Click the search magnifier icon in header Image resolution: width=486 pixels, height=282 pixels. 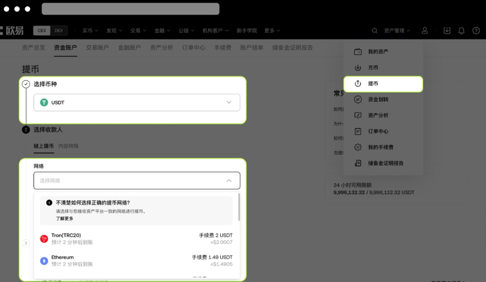coord(375,31)
